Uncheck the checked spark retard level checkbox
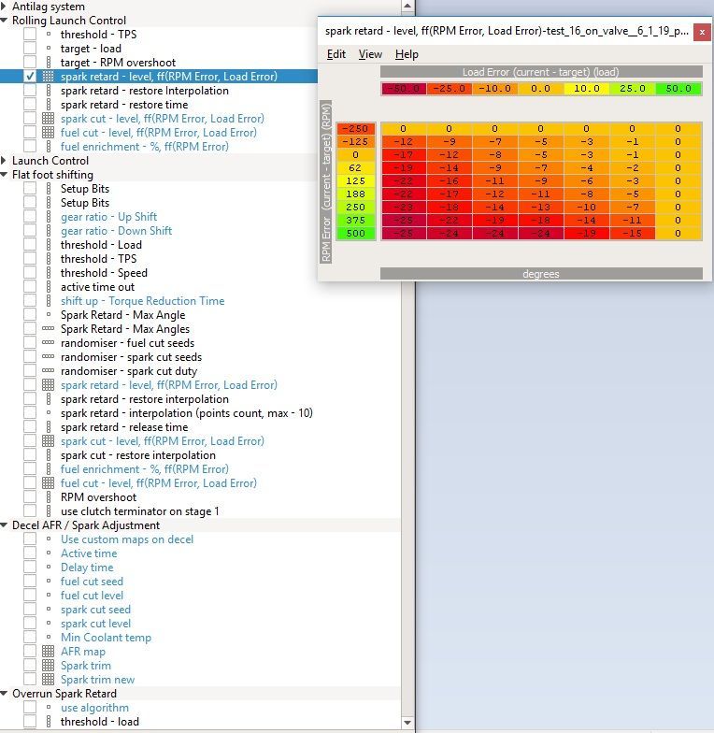 click(x=30, y=77)
